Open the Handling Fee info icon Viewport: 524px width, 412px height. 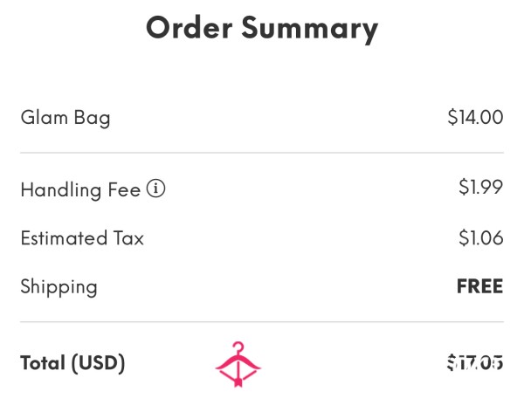coord(155,189)
